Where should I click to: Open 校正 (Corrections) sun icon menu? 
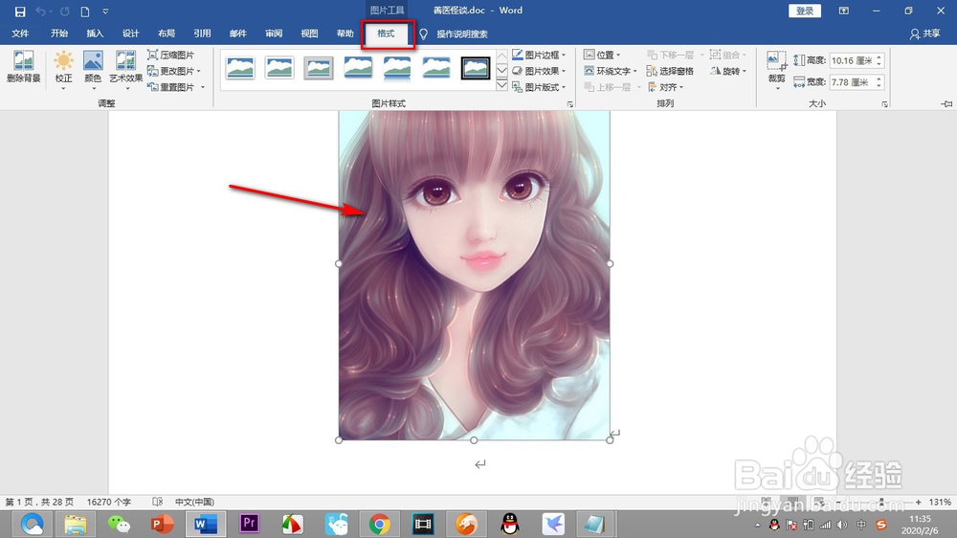[x=63, y=70]
